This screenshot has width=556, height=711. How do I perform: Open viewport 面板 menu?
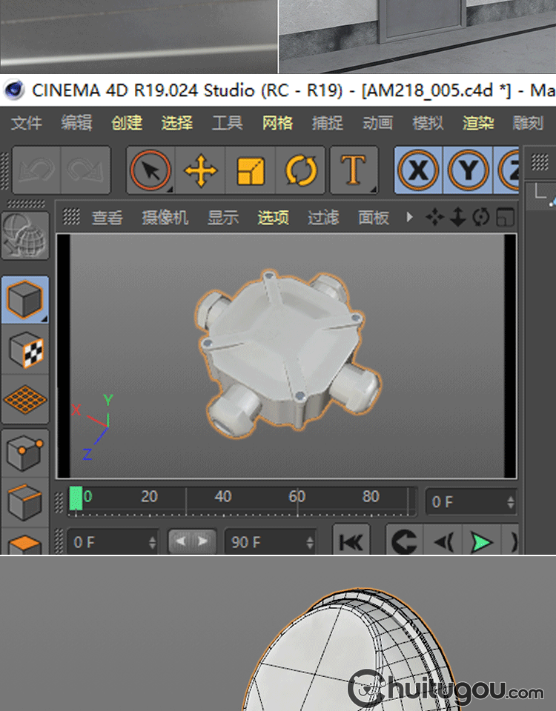click(x=373, y=218)
